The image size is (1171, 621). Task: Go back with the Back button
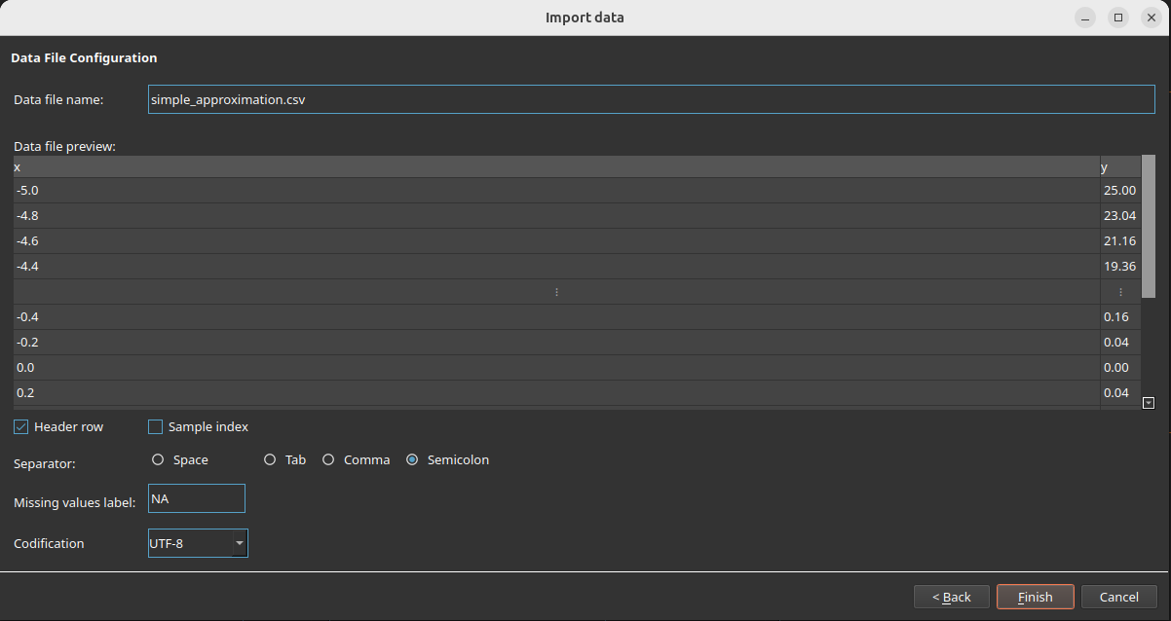tap(952, 597)
